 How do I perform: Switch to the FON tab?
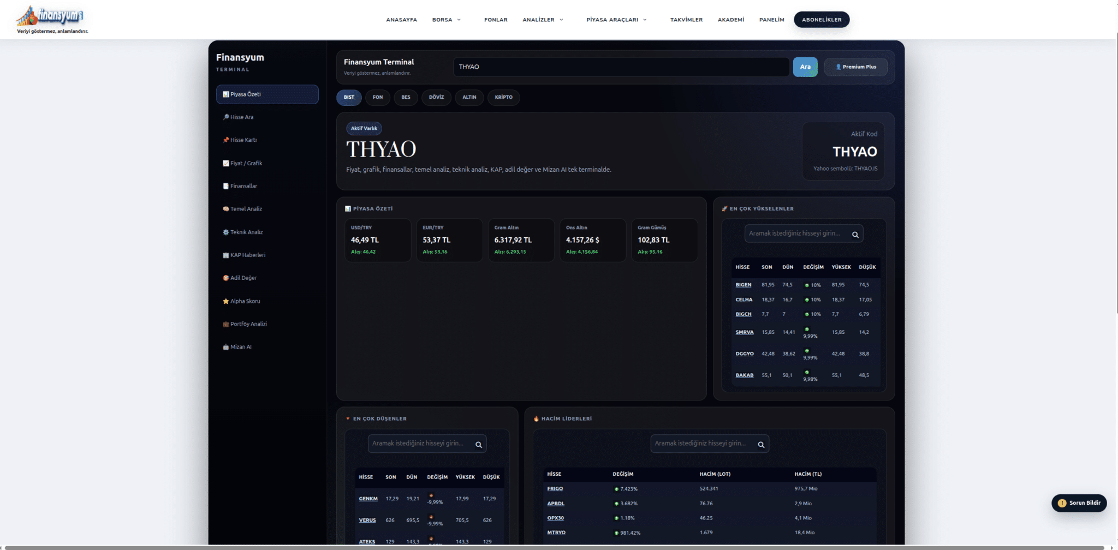(378, 97)
